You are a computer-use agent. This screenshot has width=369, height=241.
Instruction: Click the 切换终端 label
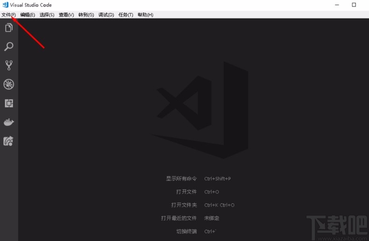pyautogui.click(x=186, y=231)
